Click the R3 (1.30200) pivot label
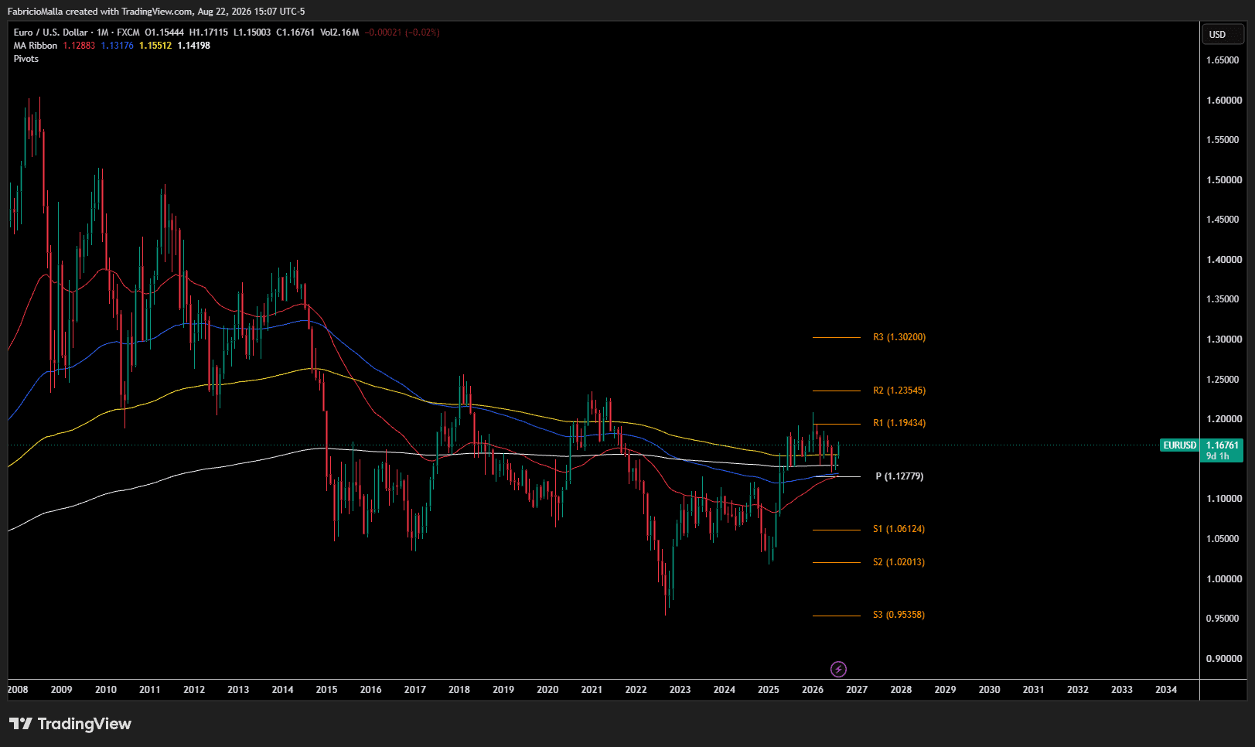 (x=899, y=337)
